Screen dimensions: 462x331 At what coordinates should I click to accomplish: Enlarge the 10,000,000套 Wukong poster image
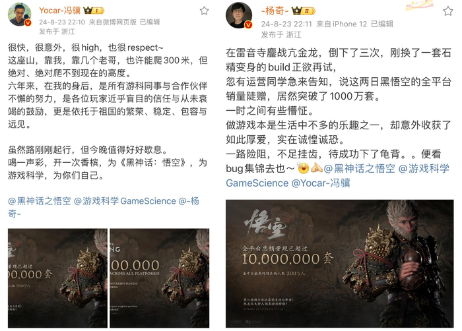[x=339, y=264]
